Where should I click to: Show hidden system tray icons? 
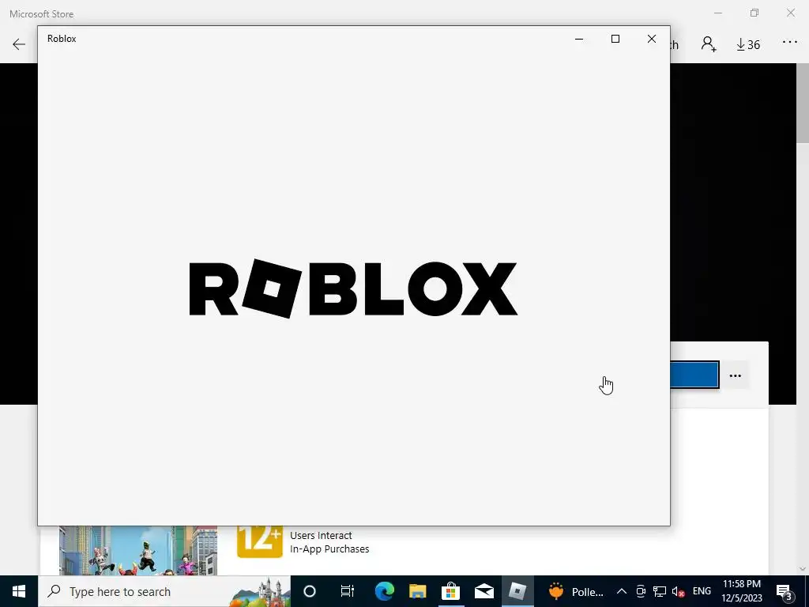pyautogui.click(x=622, y=591)
